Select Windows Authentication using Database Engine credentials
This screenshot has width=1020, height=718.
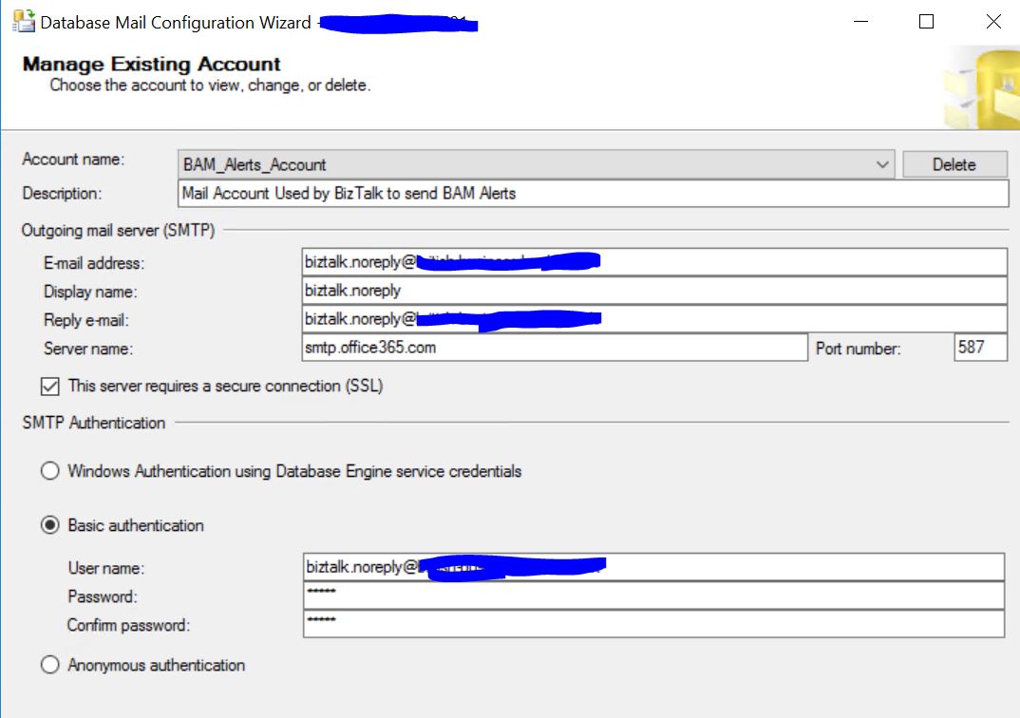coord(50,471)
